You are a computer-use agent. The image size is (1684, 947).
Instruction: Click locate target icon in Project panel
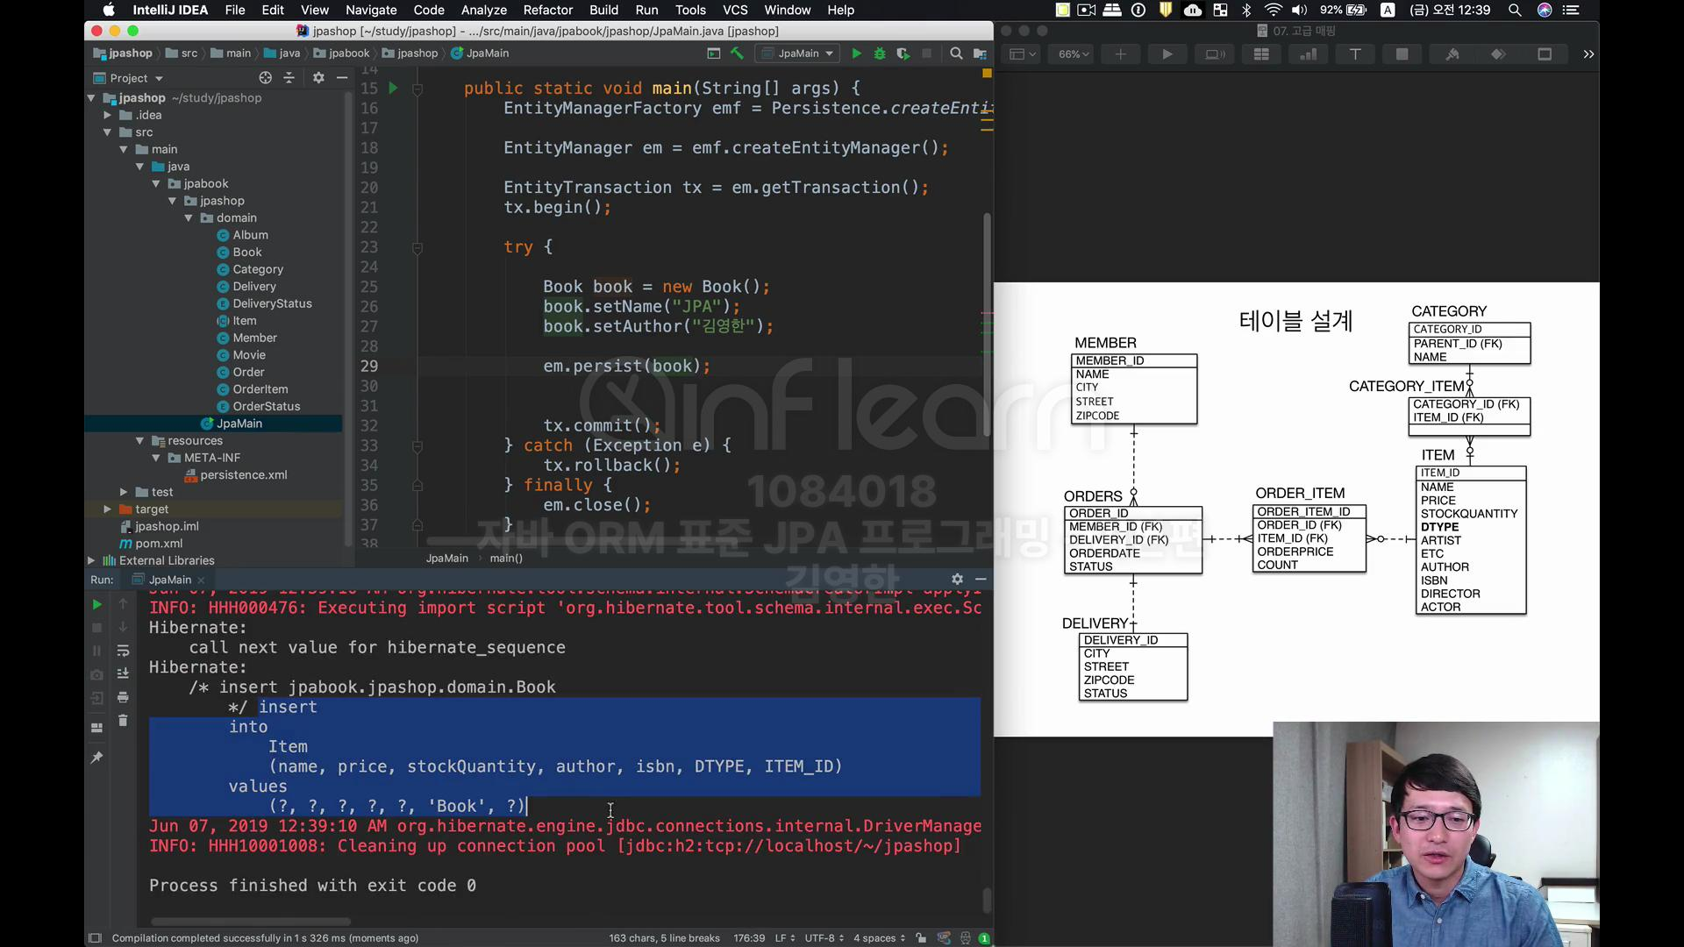coord(265,78)
